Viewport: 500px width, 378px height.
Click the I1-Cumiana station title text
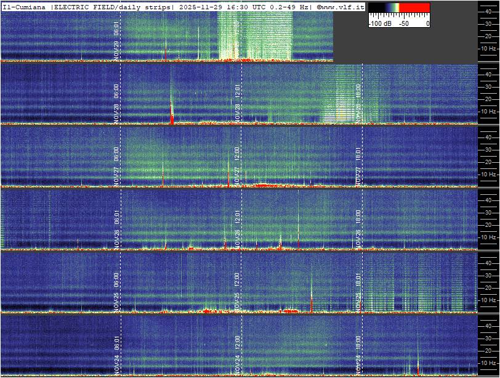point(25,6)
